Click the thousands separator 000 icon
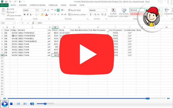173x108 pixels. tap(98, 15)
